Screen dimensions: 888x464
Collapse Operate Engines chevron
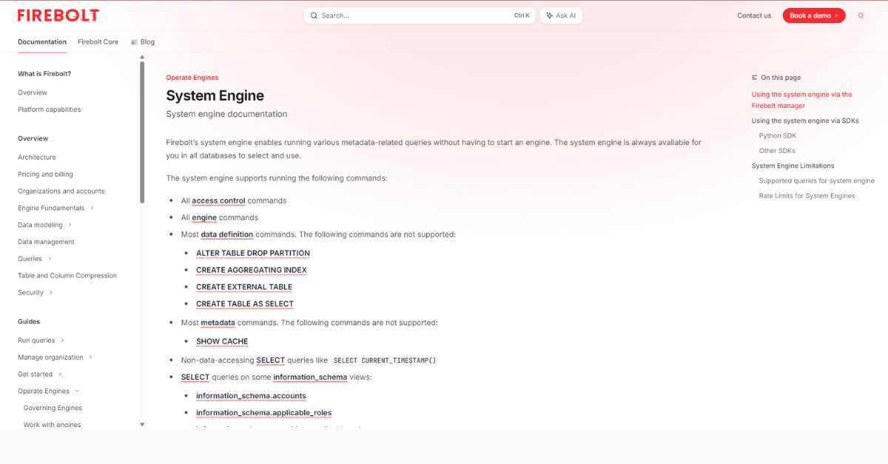pos(77,392)
